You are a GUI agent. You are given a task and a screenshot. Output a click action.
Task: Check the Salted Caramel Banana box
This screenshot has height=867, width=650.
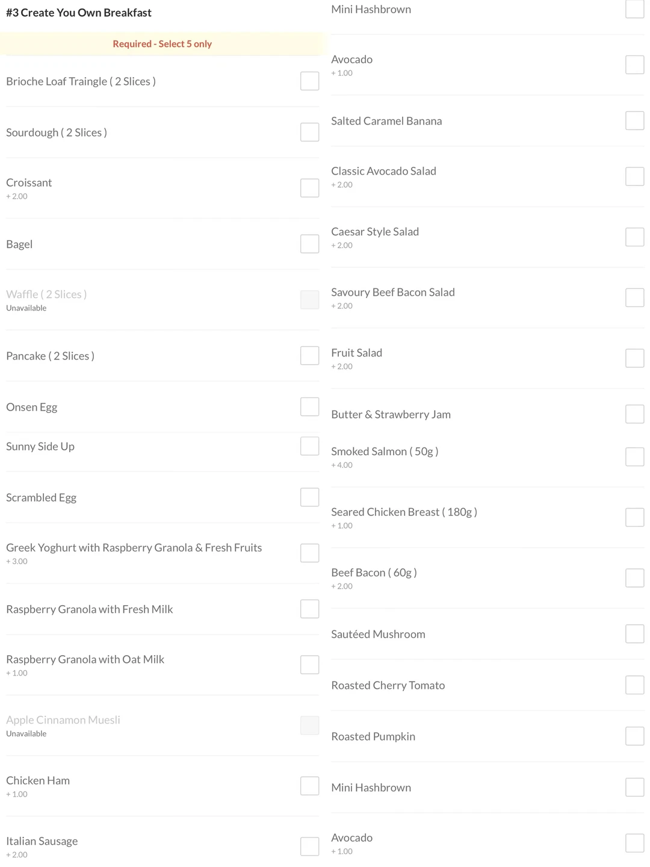[634, 120]
